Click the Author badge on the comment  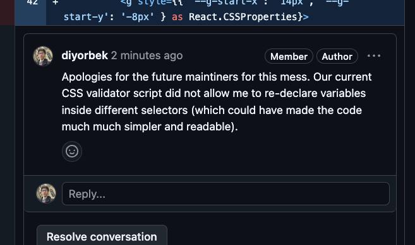click(x=337, y=56)
